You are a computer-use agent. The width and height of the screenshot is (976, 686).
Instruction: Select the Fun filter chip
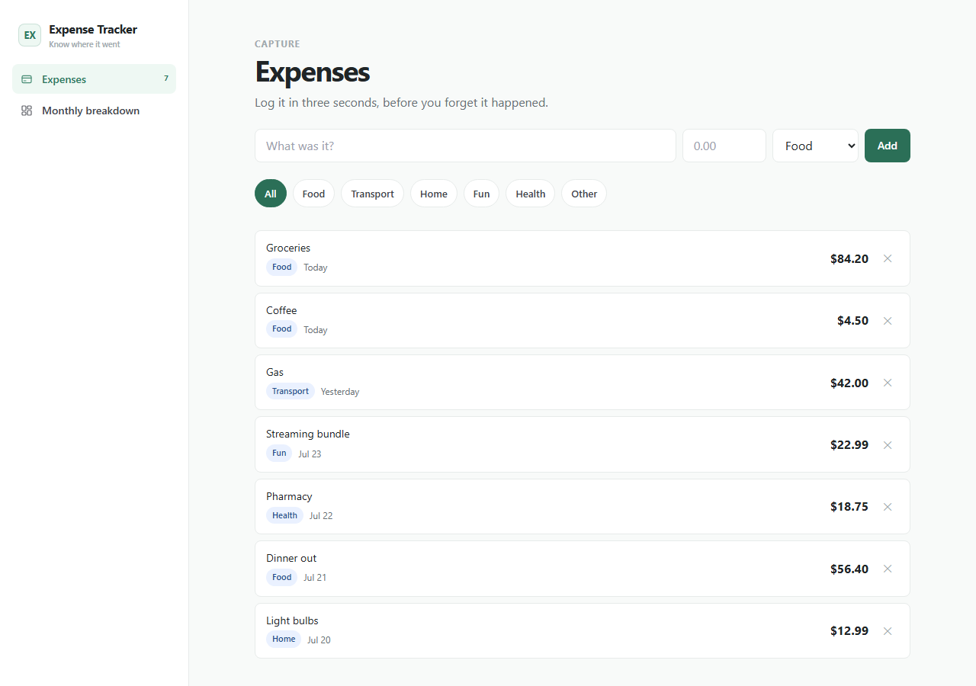tap(481, 194)
